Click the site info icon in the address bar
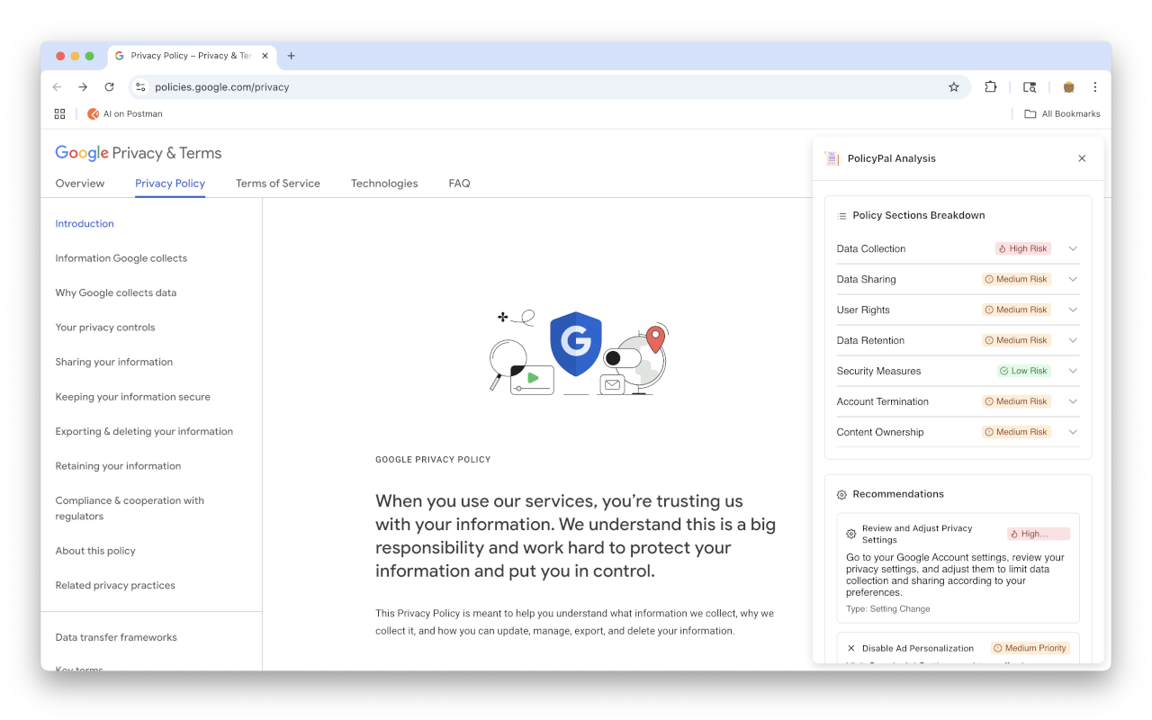This screenshot has width=1152, height=720. tap(139, 87)
